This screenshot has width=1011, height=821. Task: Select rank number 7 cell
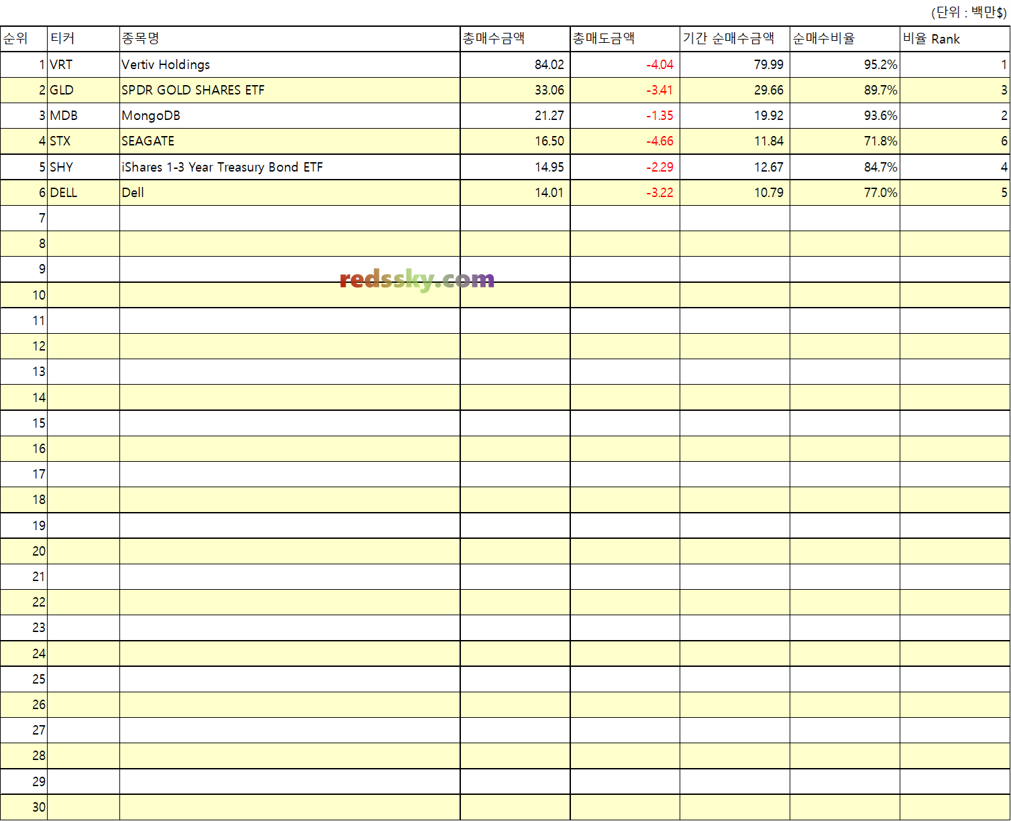coord(24,218)
